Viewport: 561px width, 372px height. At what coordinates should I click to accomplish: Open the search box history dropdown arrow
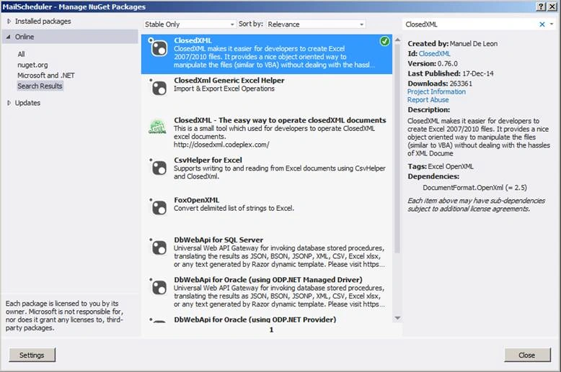pos(552,24)
